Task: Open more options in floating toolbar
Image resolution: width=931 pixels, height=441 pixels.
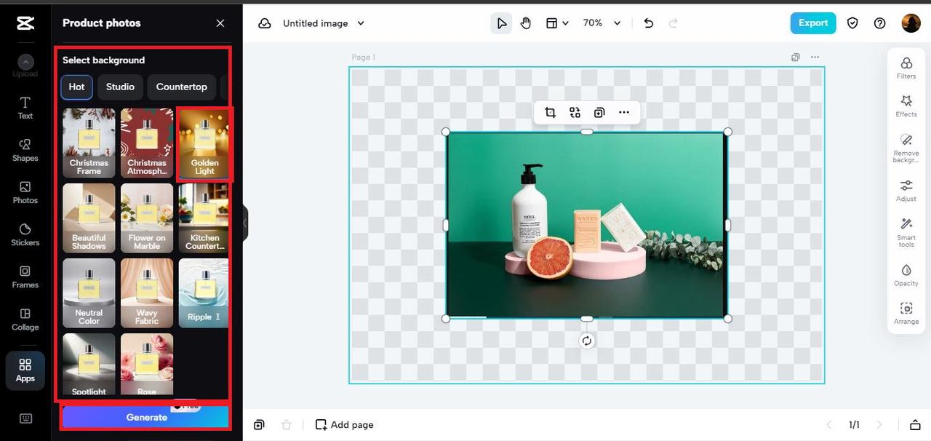Action: click(624, 112)
